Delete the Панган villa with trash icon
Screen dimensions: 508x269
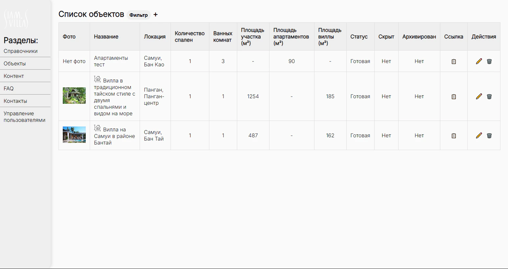click(489, 97)
